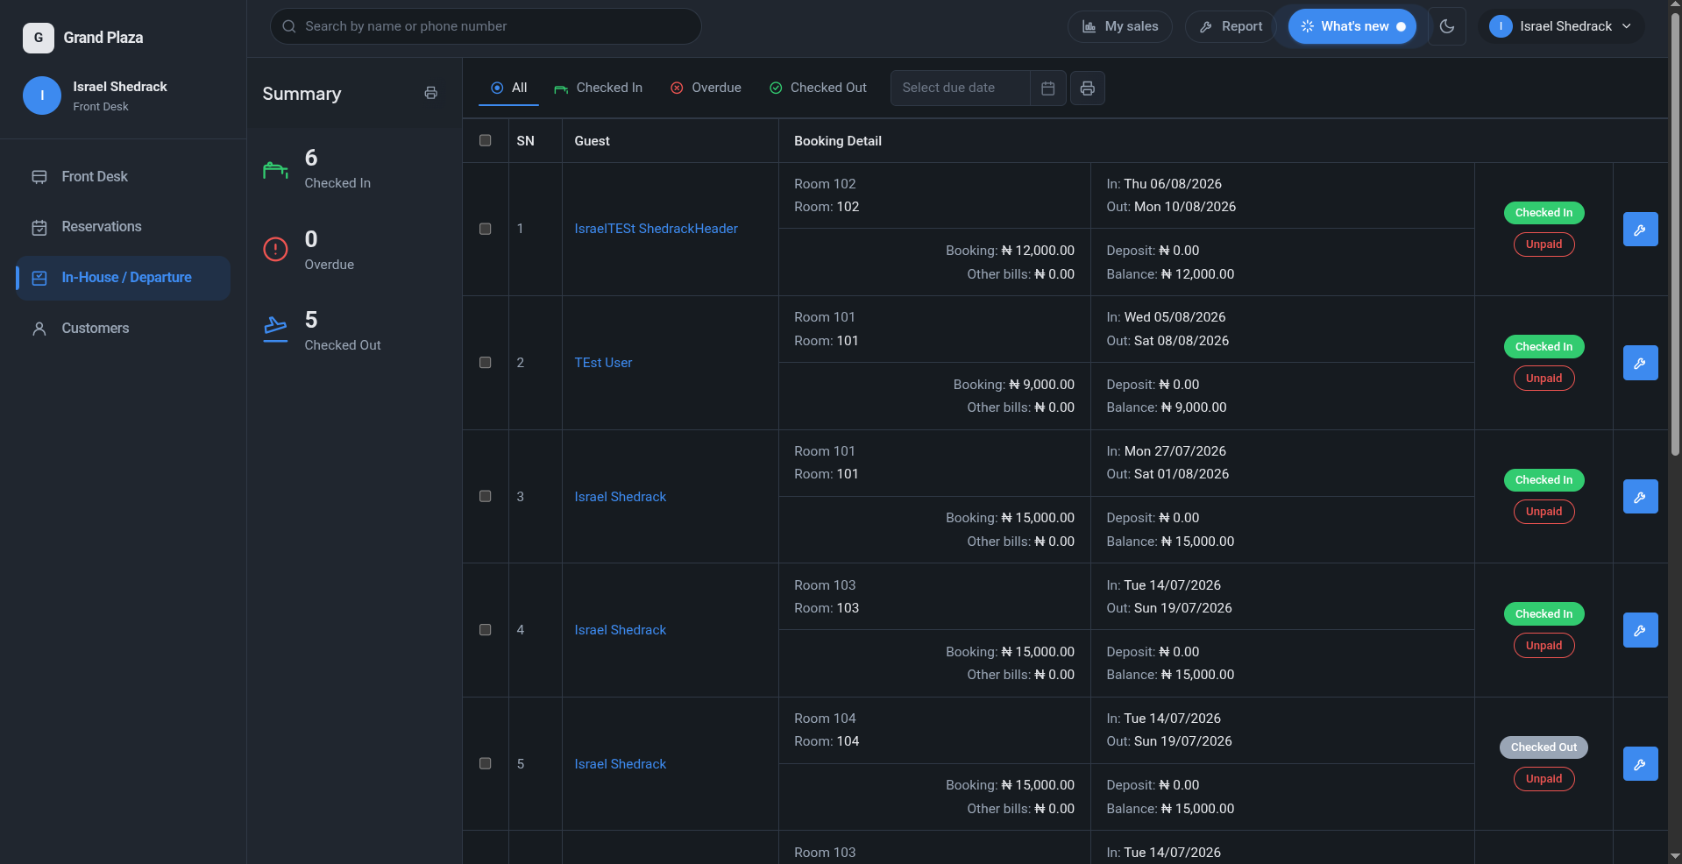
Task: Open Customers from the sidebar
Action: click(123, 329)
